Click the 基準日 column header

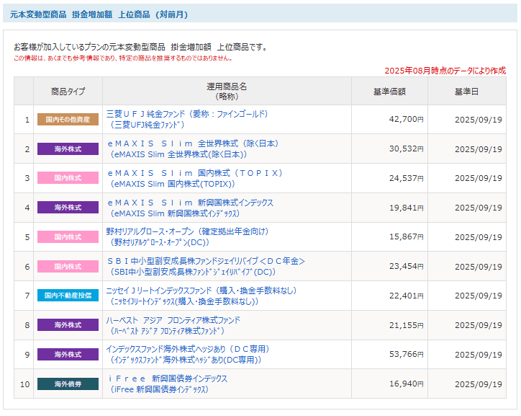coord(466,92)
